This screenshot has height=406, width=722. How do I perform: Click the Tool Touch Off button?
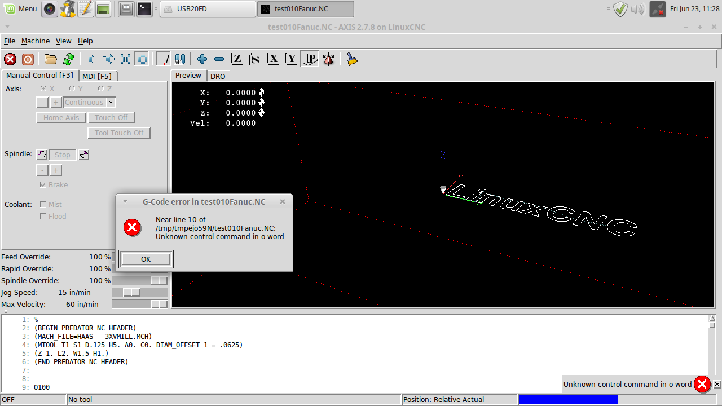click(119, 133)
